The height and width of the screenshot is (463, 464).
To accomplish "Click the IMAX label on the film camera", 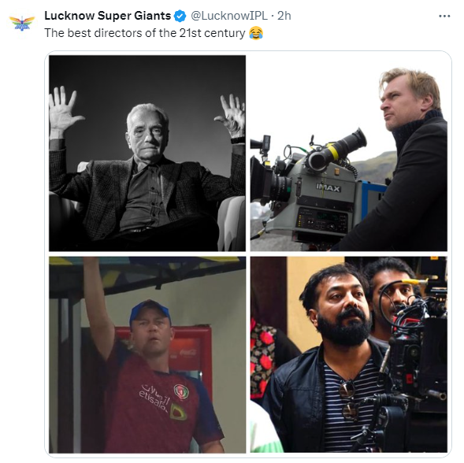I will 328,187.
